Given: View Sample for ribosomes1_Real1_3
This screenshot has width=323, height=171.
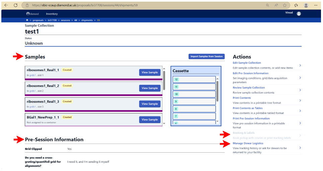Looking at the screenshot, I should pos(150,104).
